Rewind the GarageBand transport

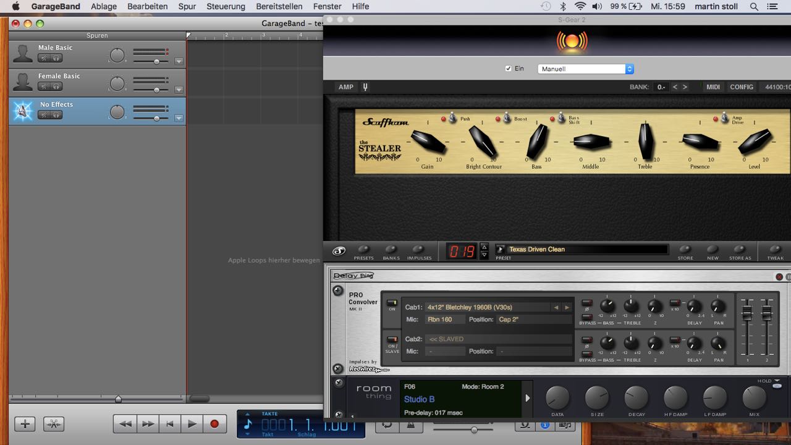(125, 424)
